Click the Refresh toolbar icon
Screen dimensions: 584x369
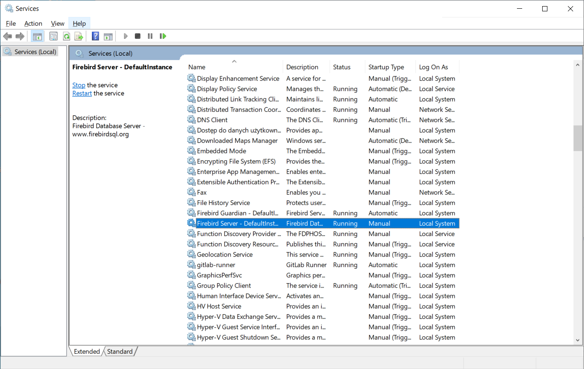coord(66,36)
